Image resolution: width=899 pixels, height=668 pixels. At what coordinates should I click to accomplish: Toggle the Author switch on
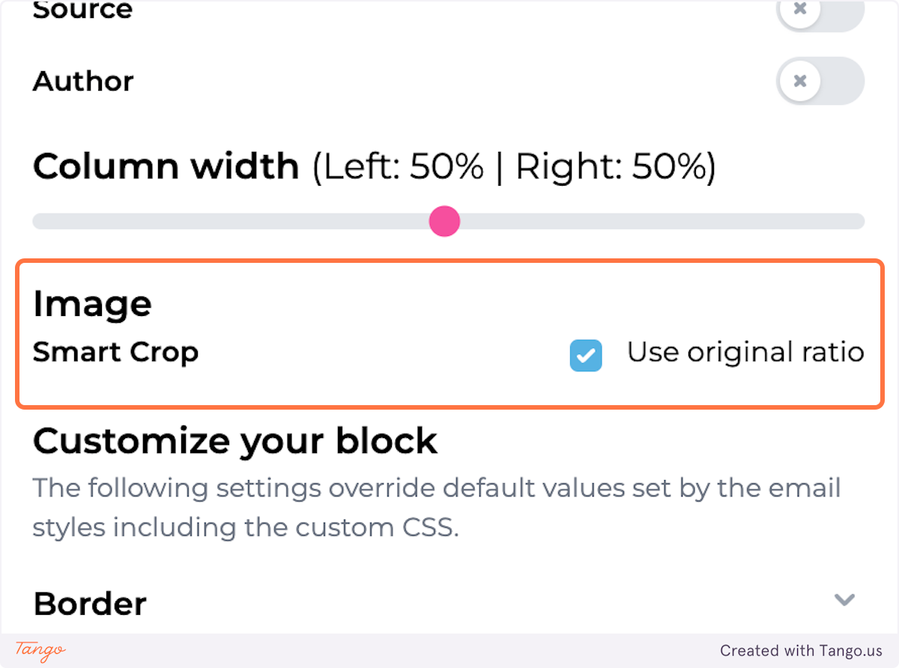pyautogui.click(x=820, y=81)
